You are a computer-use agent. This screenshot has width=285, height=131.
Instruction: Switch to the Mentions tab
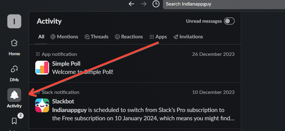click(x=64, y=37)
